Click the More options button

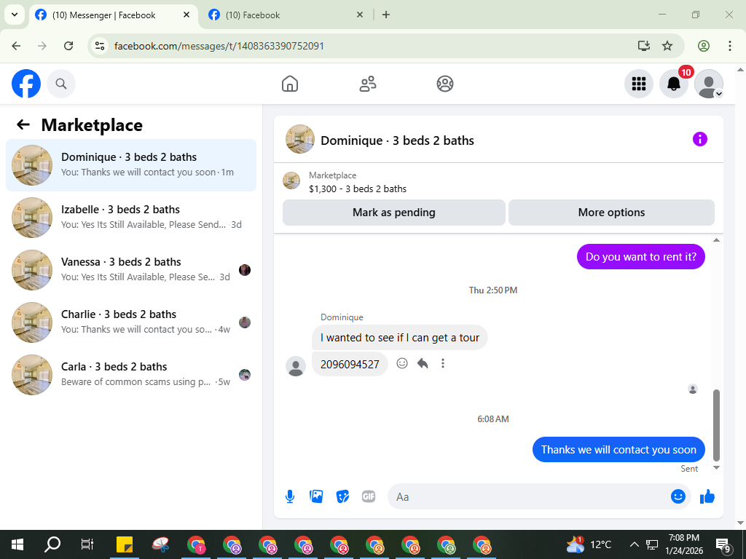[611, 213]
